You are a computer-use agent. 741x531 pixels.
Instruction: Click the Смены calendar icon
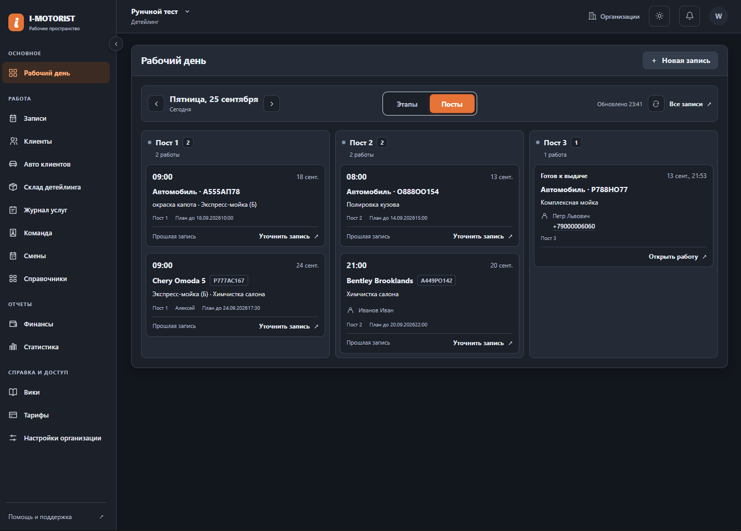(14, 256)
